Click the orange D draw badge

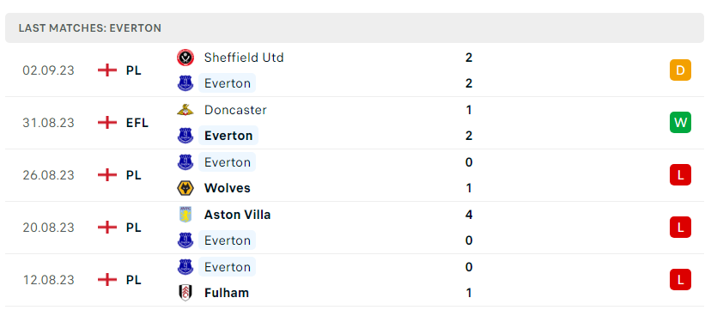coord(680,70)
